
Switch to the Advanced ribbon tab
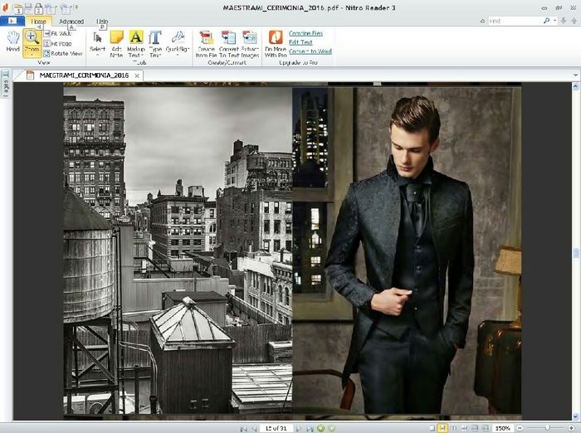point(71,22)
